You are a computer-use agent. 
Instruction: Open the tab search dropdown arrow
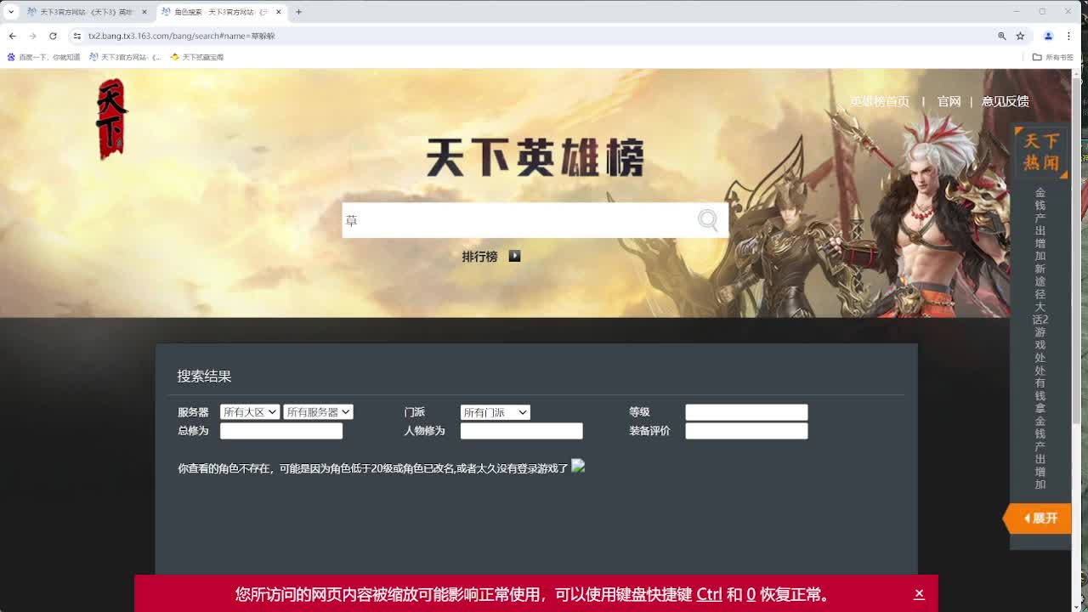10,12
